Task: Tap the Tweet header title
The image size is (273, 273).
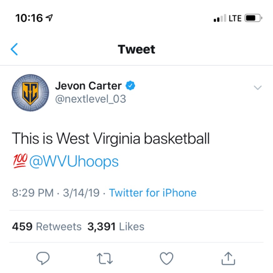Action: (x=136, y=49)
